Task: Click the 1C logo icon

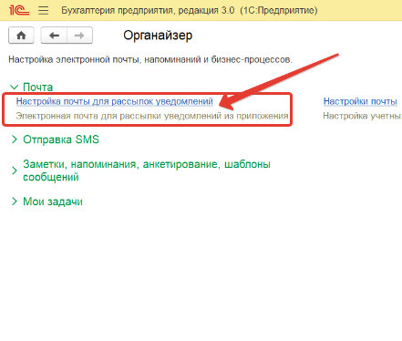Action: [19, 10]
